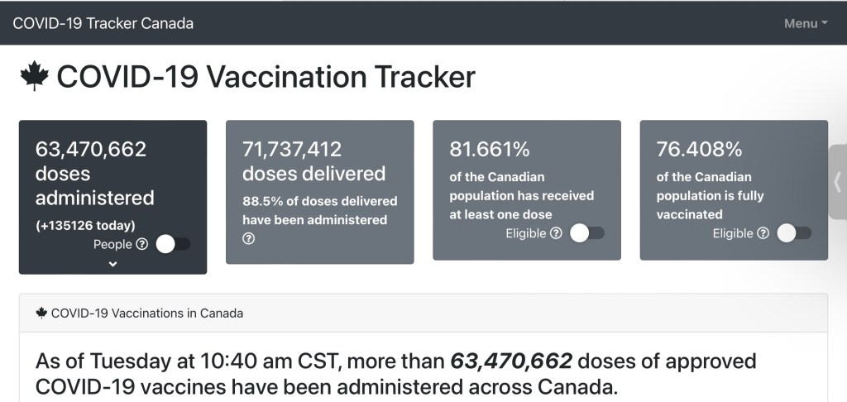Expand the chevron under doses administered
The height and width of the screenshot is (402, 847).
(x=113, y=264)
